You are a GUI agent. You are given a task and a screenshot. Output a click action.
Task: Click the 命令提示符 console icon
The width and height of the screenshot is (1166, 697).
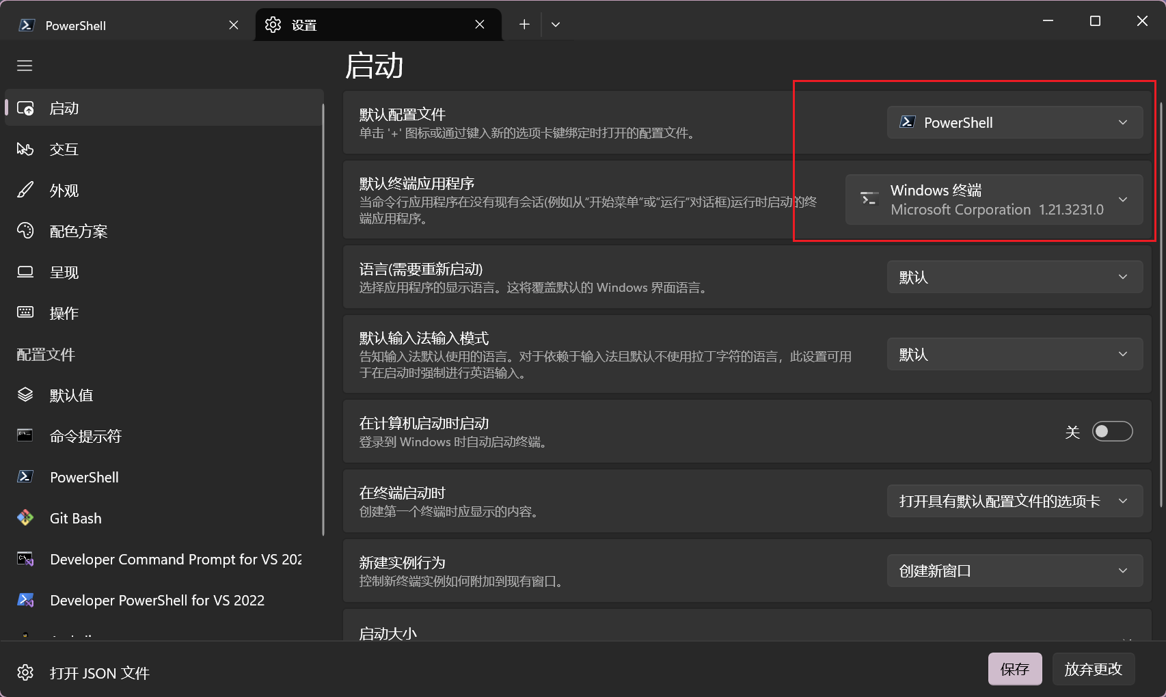25,436
